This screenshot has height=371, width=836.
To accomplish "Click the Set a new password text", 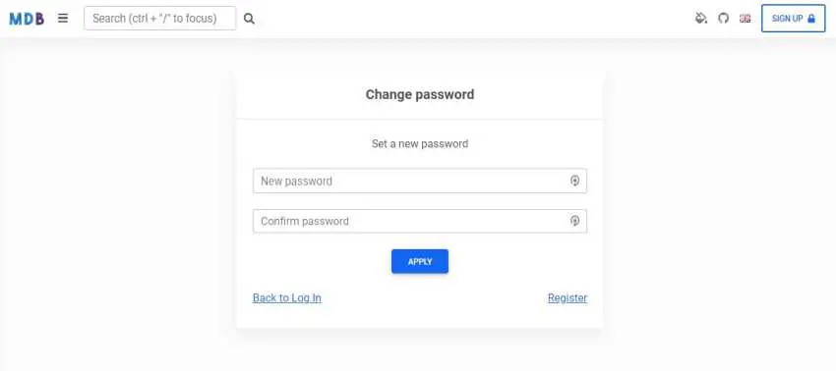I will (x=420, y=143).
